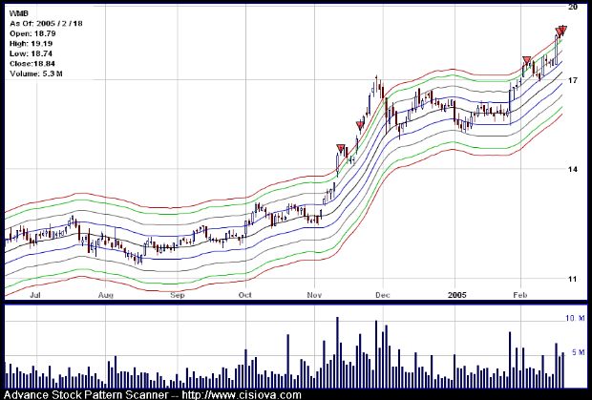This screenshot has width=592, height=400.
Task: Click the Oct month label
Action: click(245, 295)
